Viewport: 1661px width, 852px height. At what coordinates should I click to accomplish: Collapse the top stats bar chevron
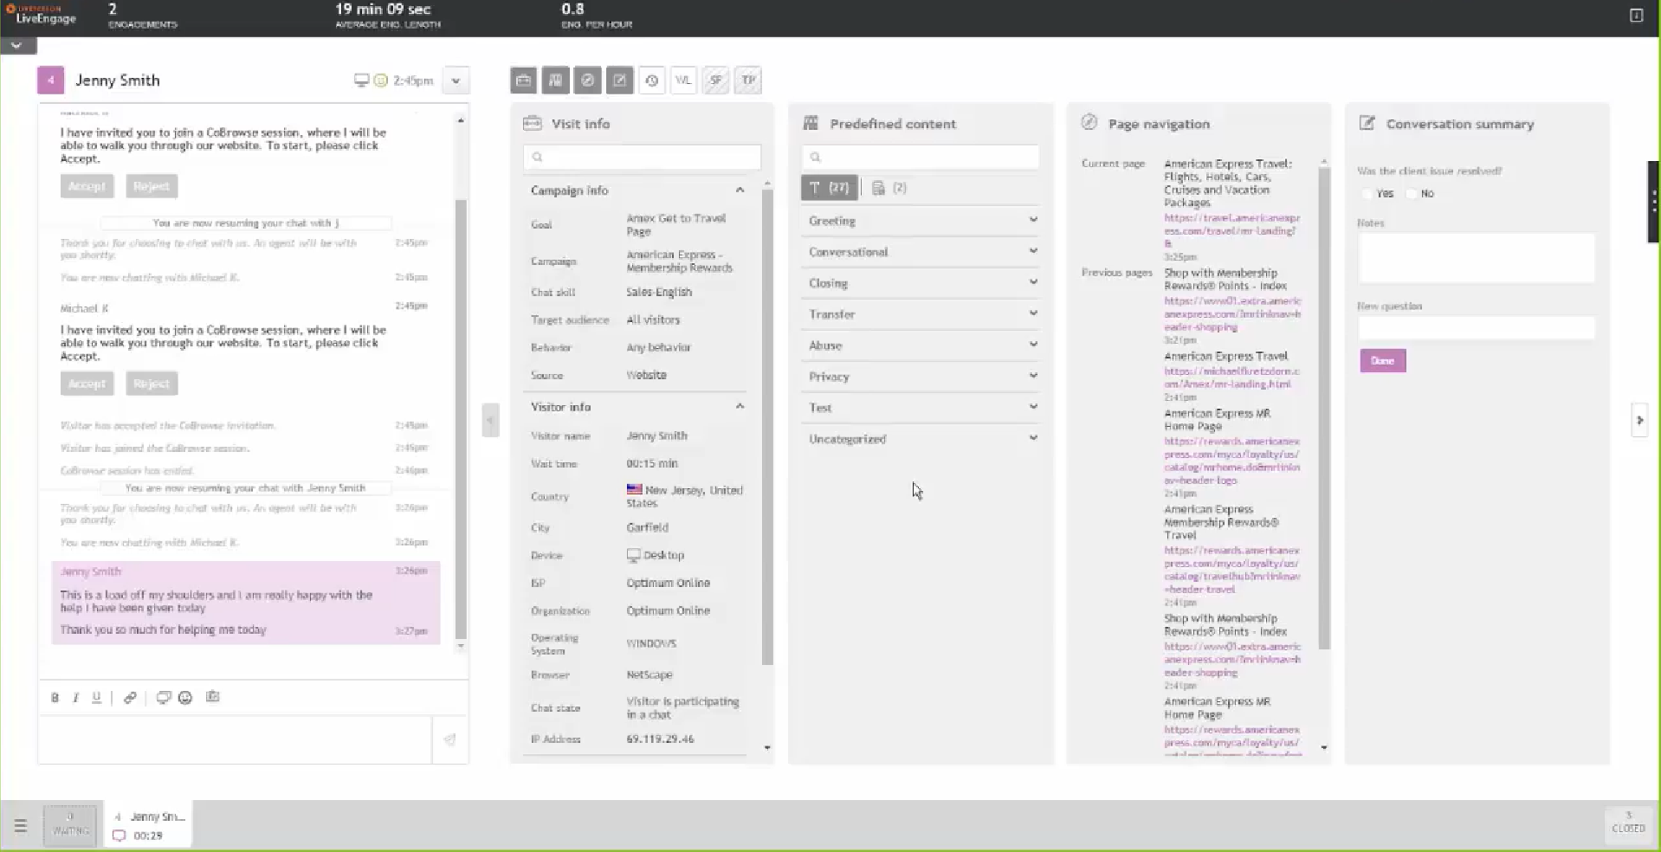[x=17, y=45]
